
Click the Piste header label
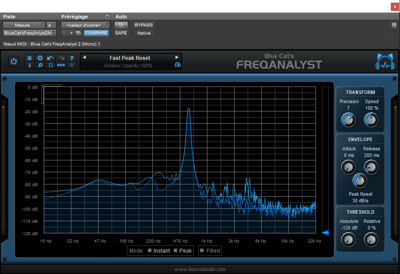coord(9,17)
